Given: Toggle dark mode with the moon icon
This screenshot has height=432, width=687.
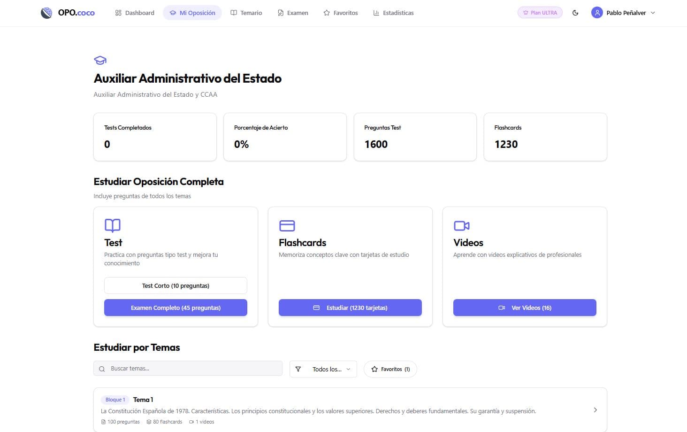Looking at the screenshot, I should pos(575,13).
